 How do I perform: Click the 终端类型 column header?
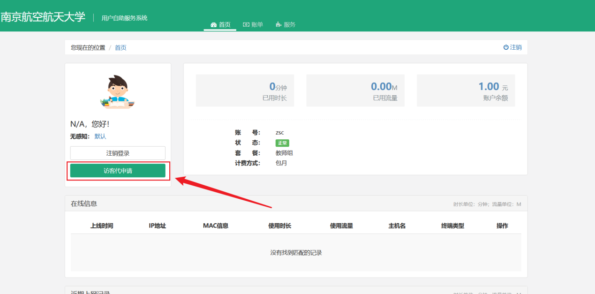(x=452, y=226)
